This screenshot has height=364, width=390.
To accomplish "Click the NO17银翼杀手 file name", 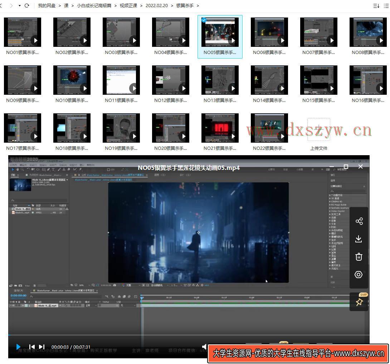I will tap(23, 148).
